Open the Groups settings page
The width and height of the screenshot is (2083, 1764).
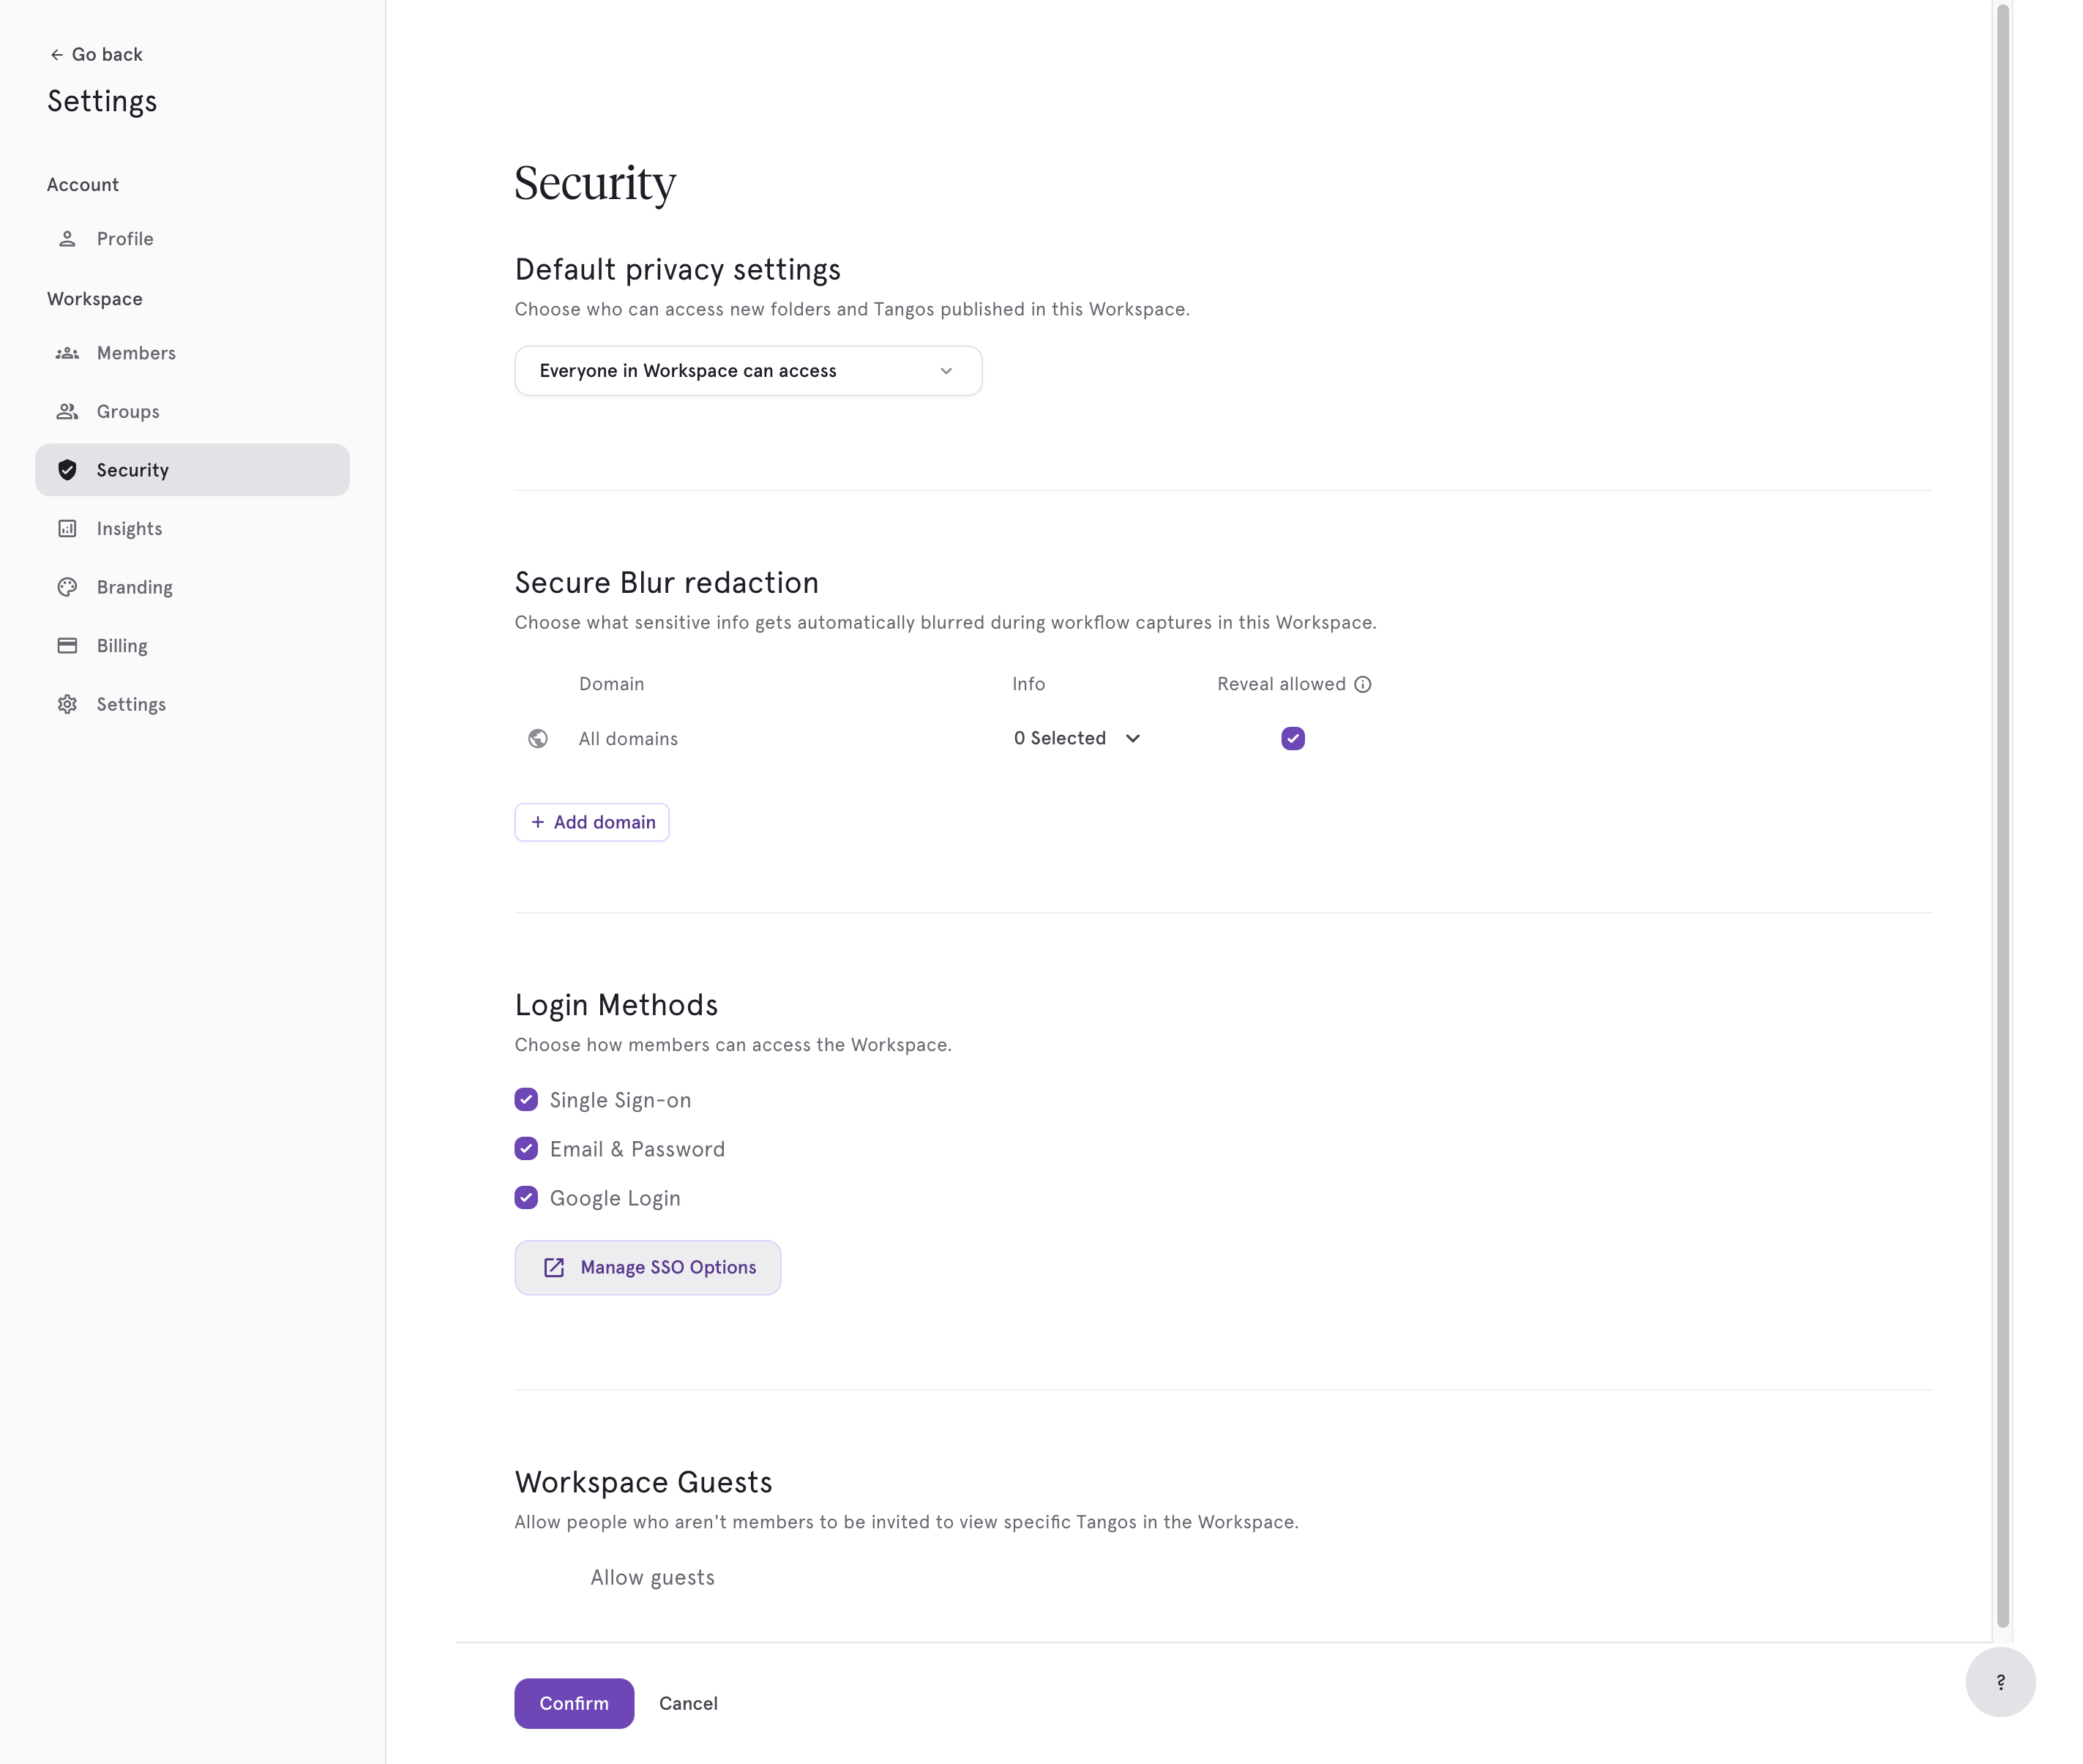coord(192,411)
